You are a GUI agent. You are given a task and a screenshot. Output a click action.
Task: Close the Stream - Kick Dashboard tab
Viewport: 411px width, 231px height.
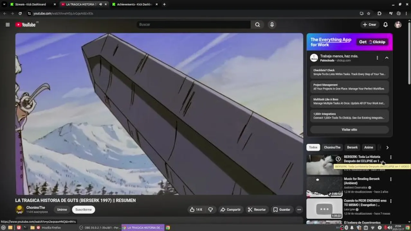coord(54,4)
